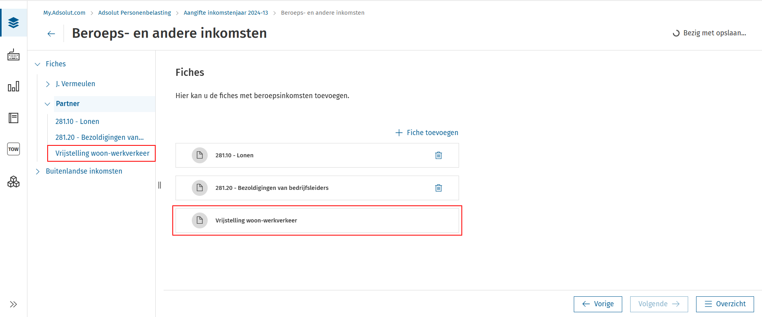This screenshot has width=762, height=317.
Task: Open the TOW sidebar icon
Action: point(14,149)
